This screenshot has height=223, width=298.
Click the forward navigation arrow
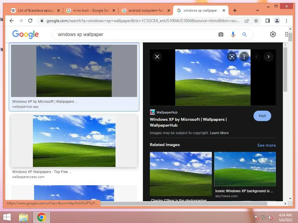(21, 21)
